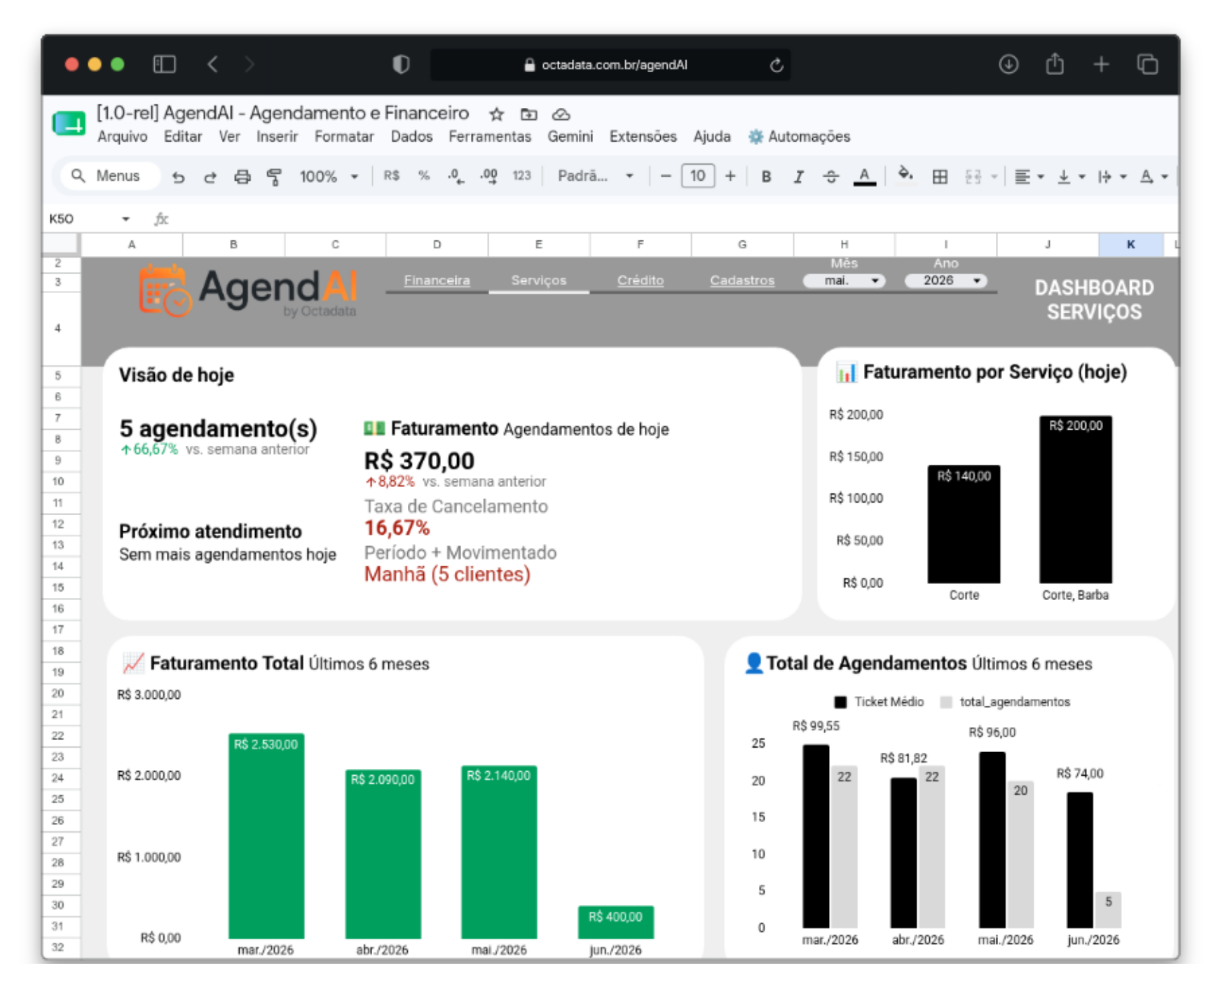Format as currency with R$ button

click(392, 176)
